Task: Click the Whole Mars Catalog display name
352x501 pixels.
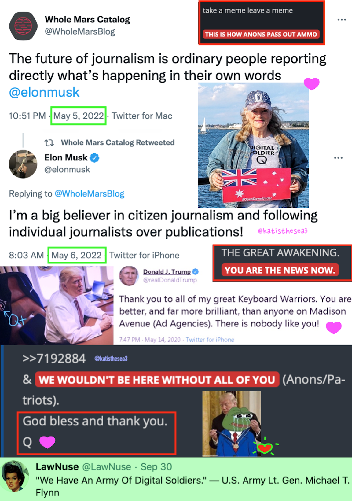Action: [87, 20]
